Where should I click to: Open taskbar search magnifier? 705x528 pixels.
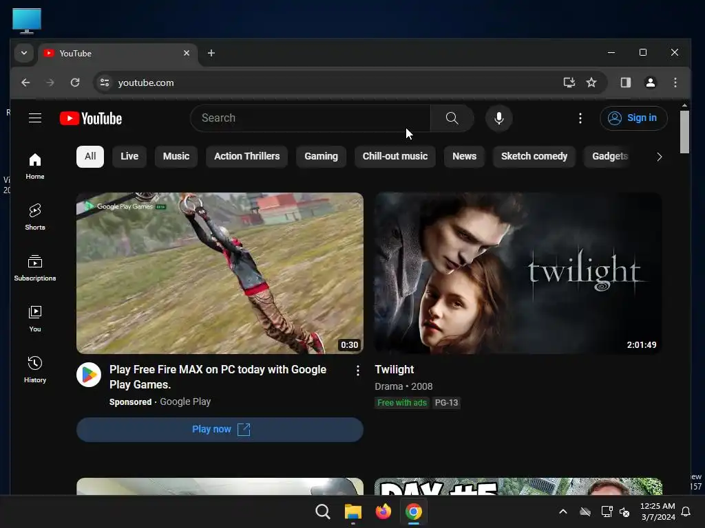click(x=322, y=511)
